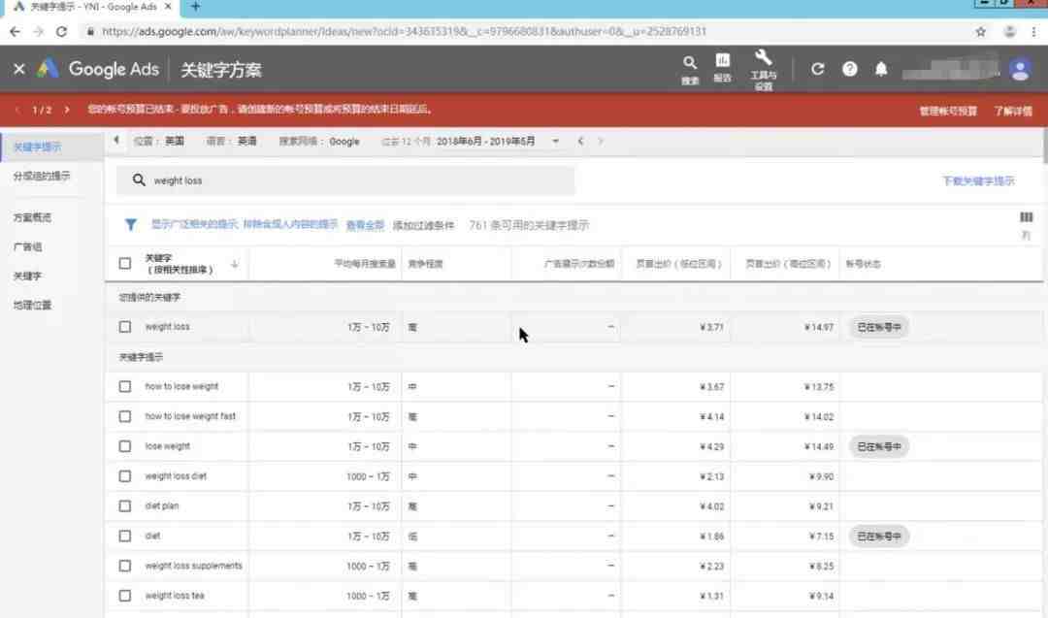
Task: Open the help question mark icon
Action: pos(849,69)
